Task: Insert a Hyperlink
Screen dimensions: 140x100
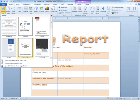Action: [63, 8]
